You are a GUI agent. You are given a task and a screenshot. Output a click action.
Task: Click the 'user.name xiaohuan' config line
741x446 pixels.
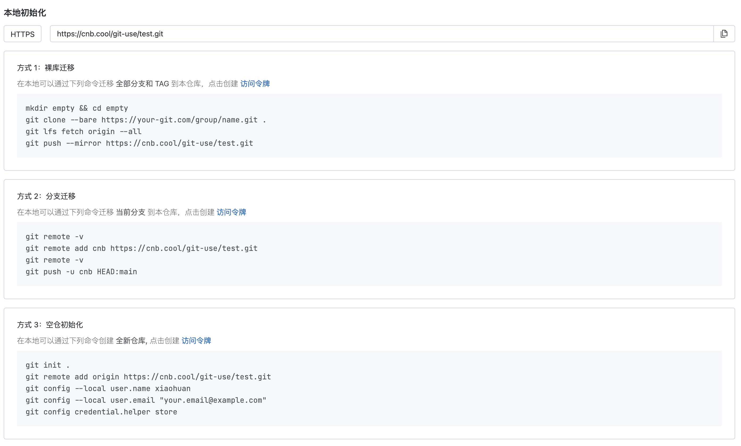click(108, 389)
